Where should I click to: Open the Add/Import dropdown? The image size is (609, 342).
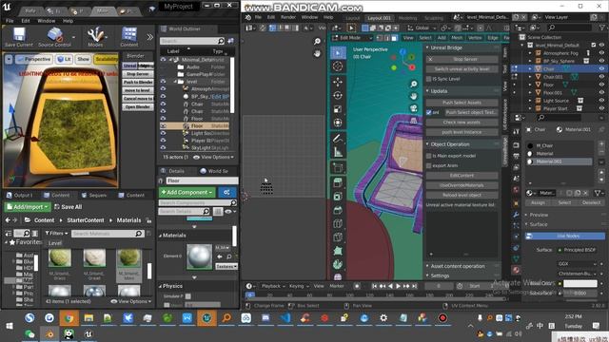pos(28,207)
